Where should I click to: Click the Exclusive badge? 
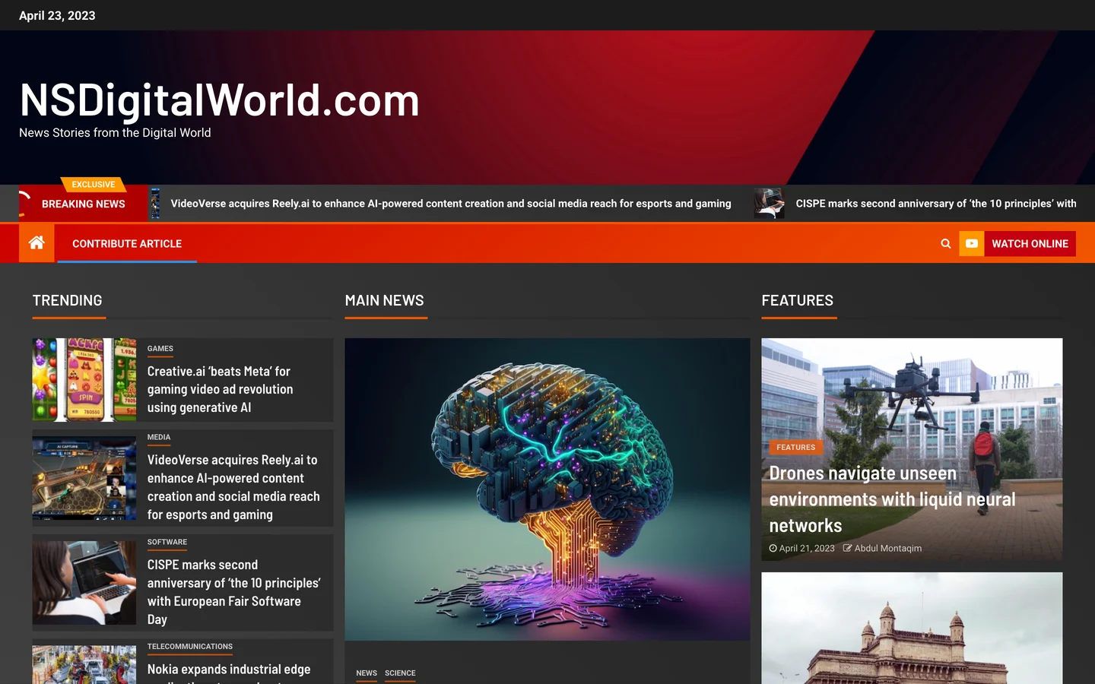coord(94,185)
